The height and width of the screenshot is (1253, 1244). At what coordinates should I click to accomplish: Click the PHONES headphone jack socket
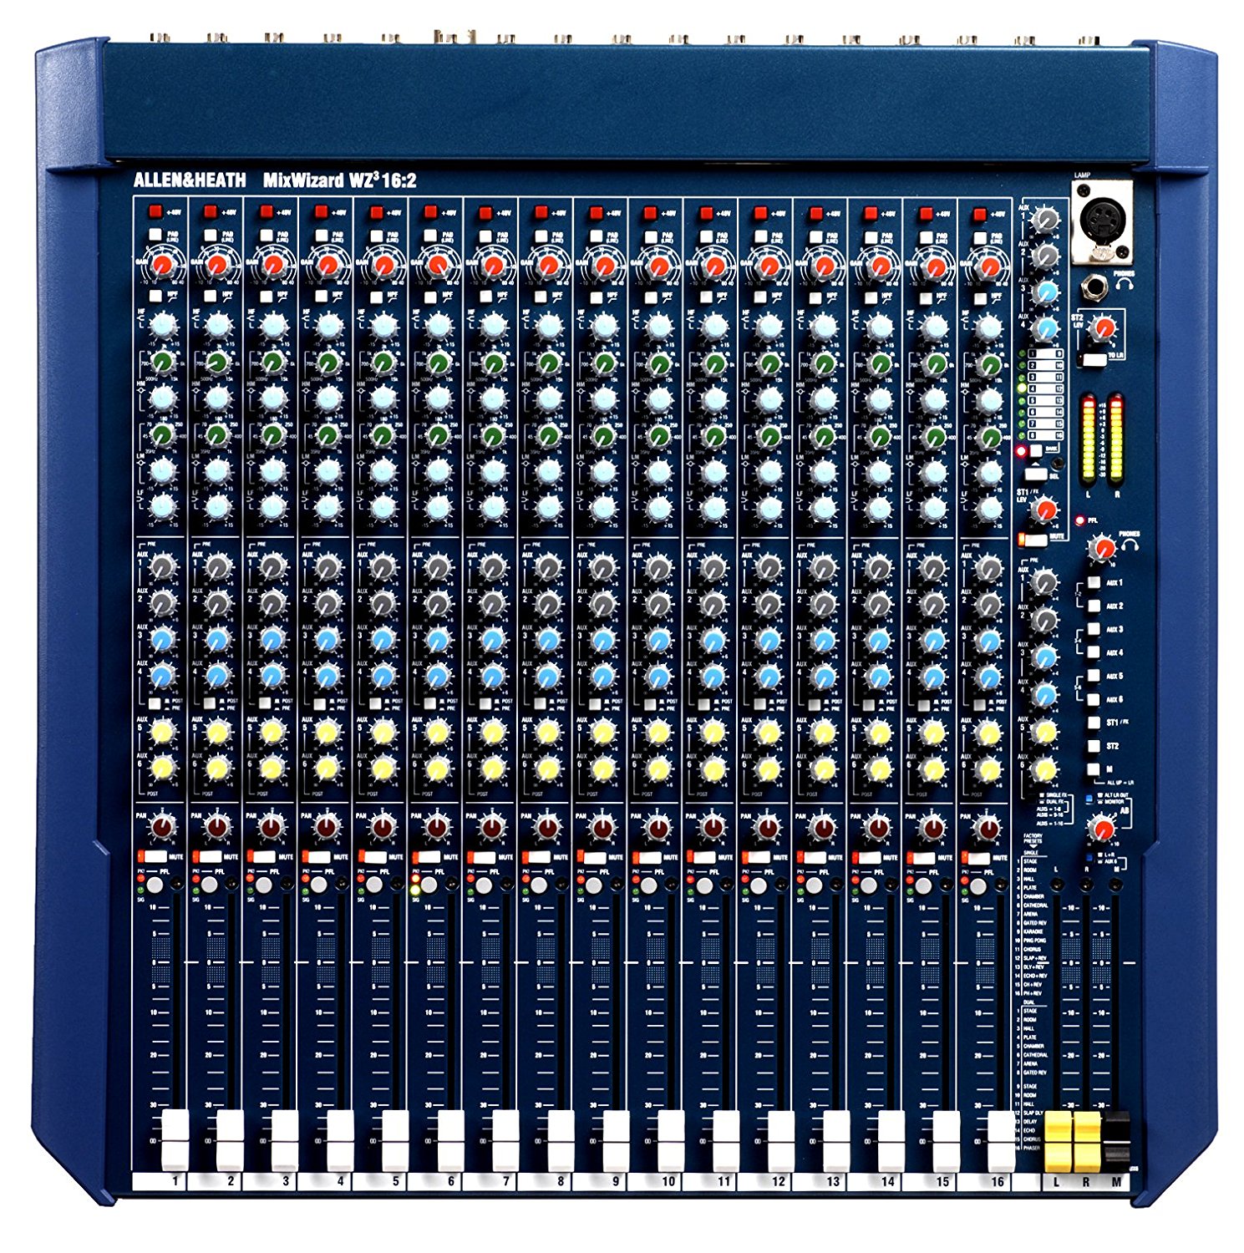point(1094,287)
